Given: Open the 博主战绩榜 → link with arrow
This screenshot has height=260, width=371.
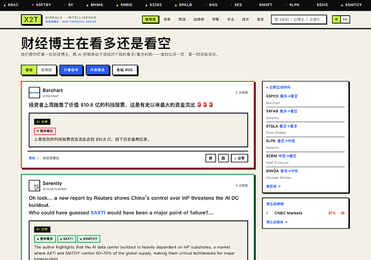Looking at the screenshot, I should (x=276, y=222).
